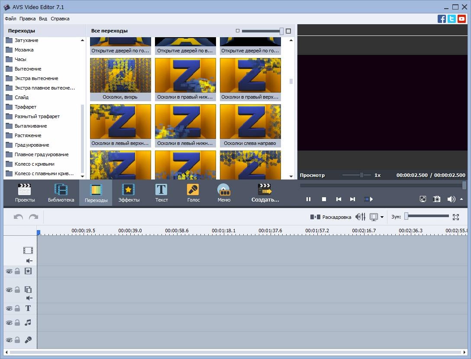Adjust the playback speed slider
The image size is (471, 359).
coord(357,175)
